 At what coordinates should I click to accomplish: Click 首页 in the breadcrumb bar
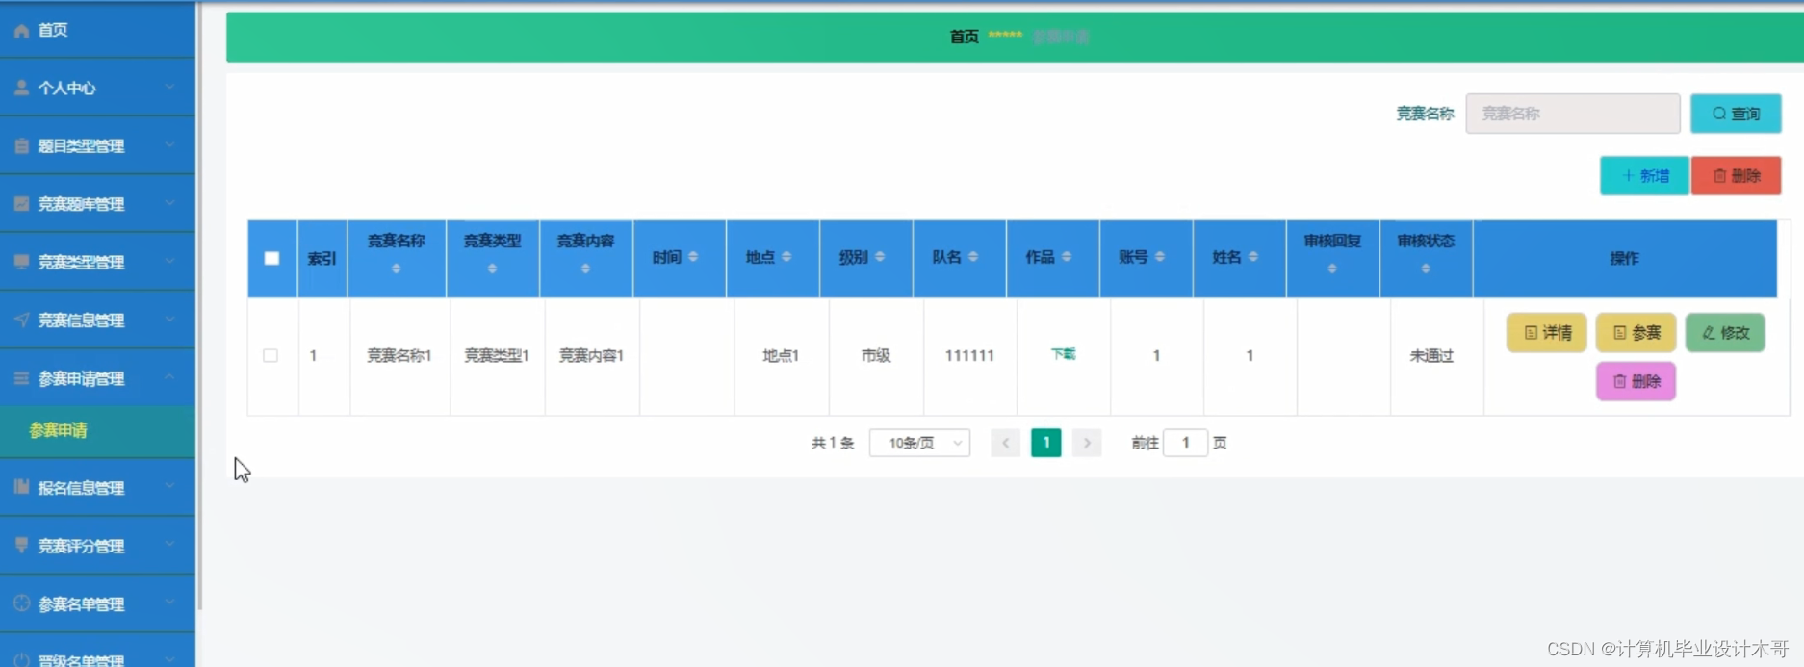[x=964, y=37]
